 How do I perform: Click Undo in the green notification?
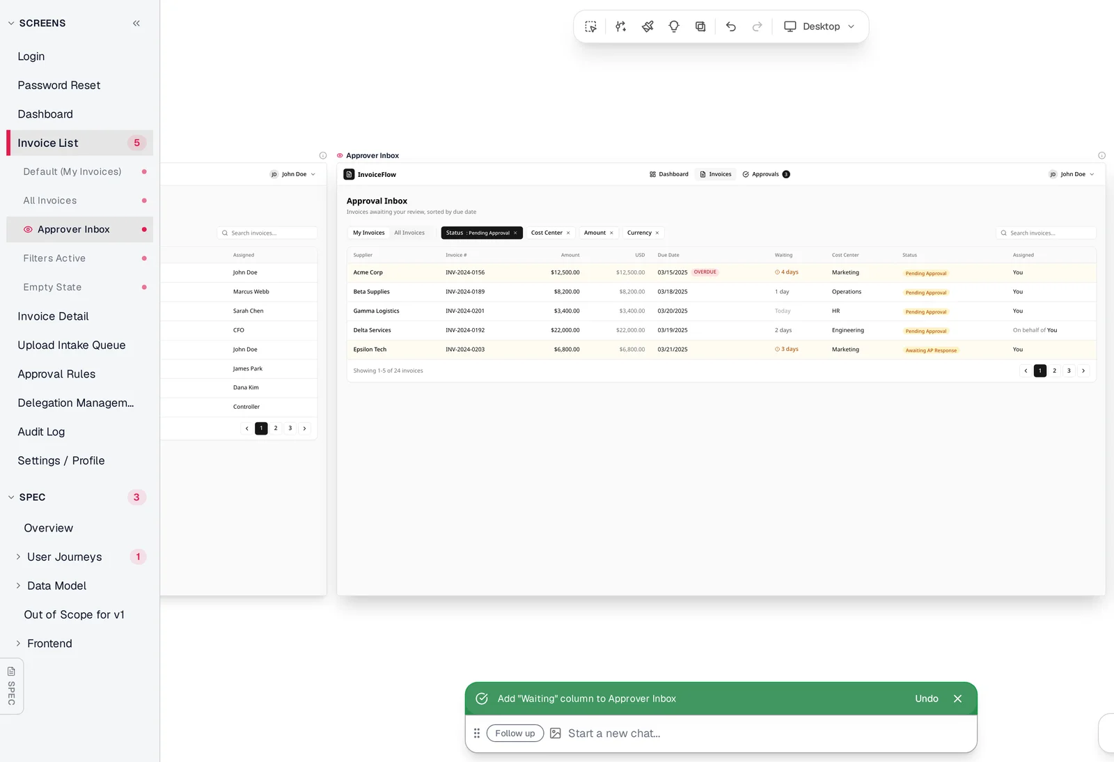(x=927, y=699)
